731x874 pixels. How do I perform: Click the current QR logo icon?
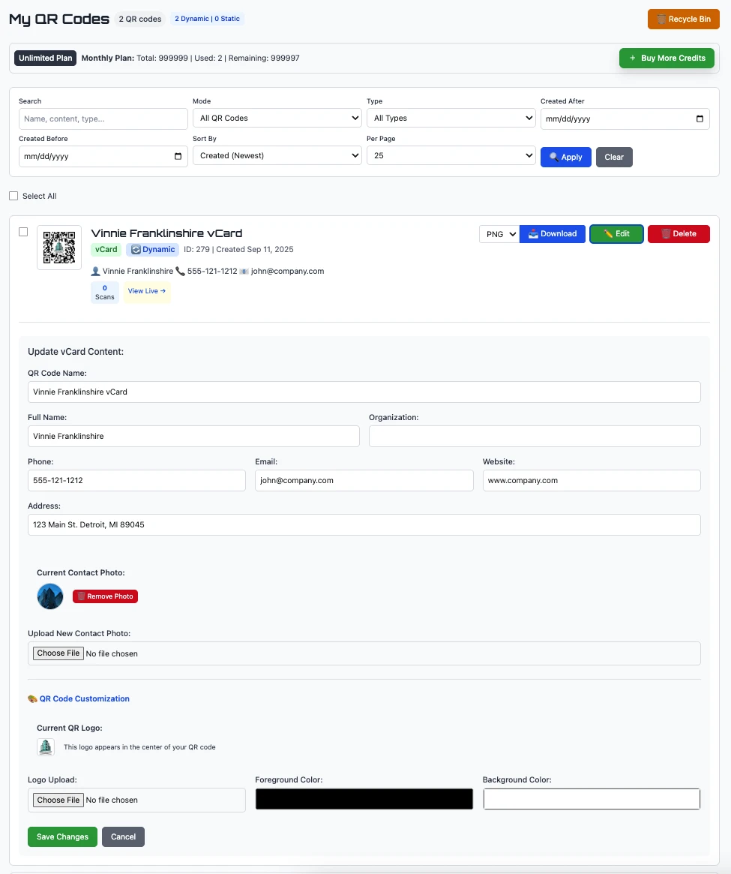coord(46,747)
